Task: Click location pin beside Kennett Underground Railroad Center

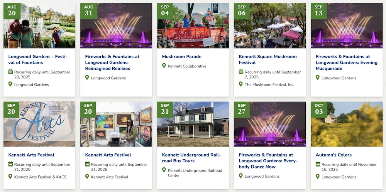Action: point(164,170)
